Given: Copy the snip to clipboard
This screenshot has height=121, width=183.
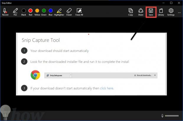Looking at the screenshot, I should [x=130, y=11].
